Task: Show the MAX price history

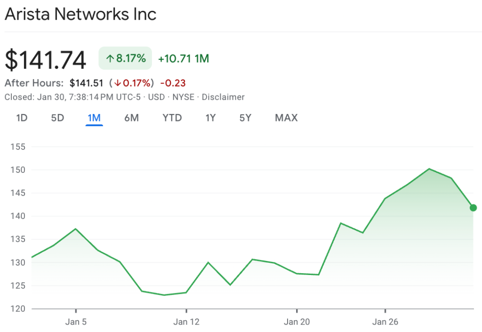Action: pyautogui.click(x=286, y=118)
